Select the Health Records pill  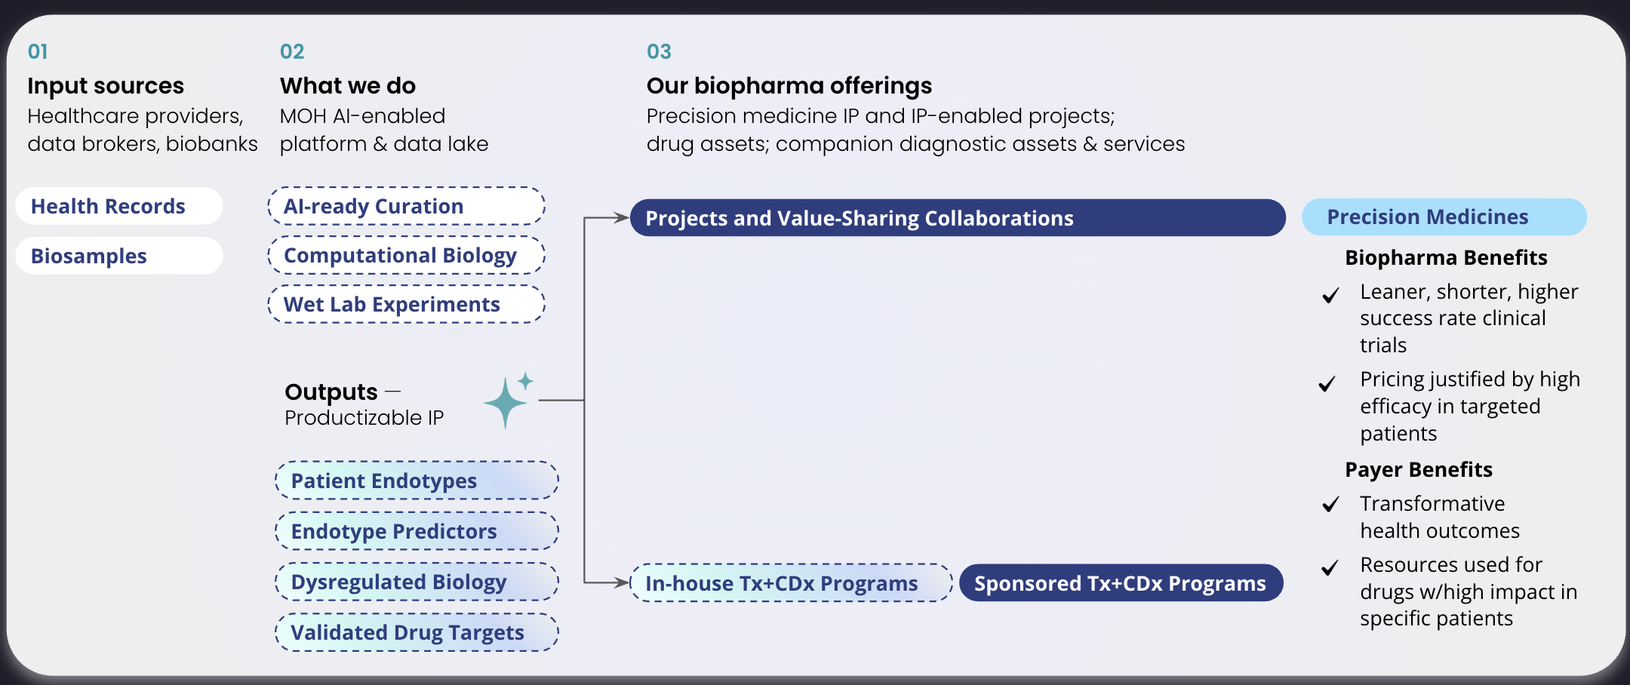click(119, 206)
